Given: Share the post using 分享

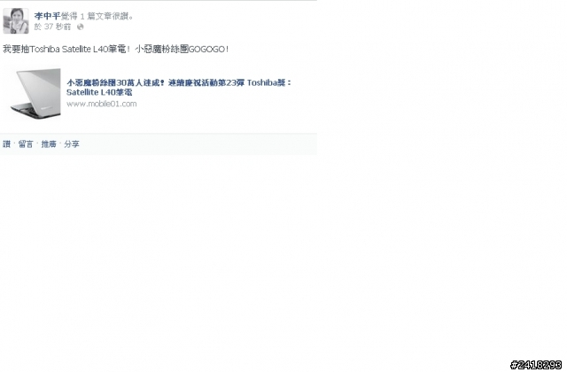Looking at the screenshot, I should [72, 144].
